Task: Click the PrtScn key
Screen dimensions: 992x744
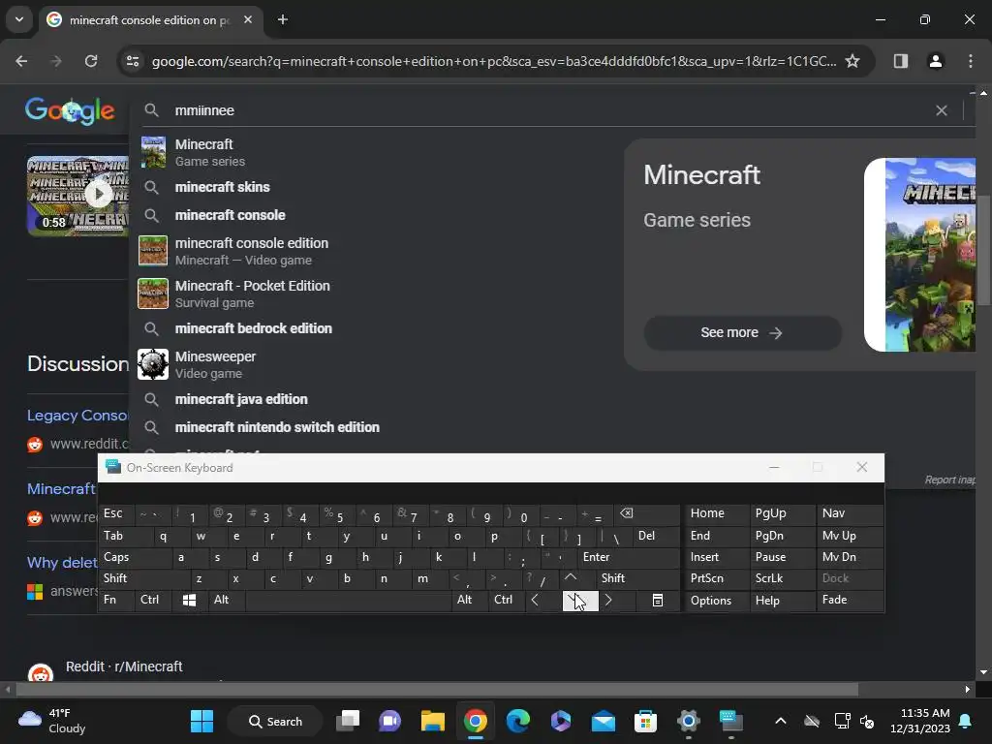Action: [x=718, y=579]
